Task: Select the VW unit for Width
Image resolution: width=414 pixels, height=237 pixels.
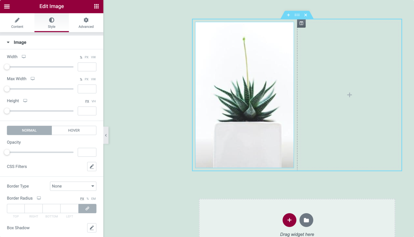Action: 93,57
